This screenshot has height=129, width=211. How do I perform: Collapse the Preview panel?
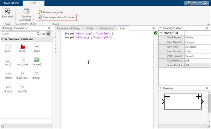(x=160, y=88)
